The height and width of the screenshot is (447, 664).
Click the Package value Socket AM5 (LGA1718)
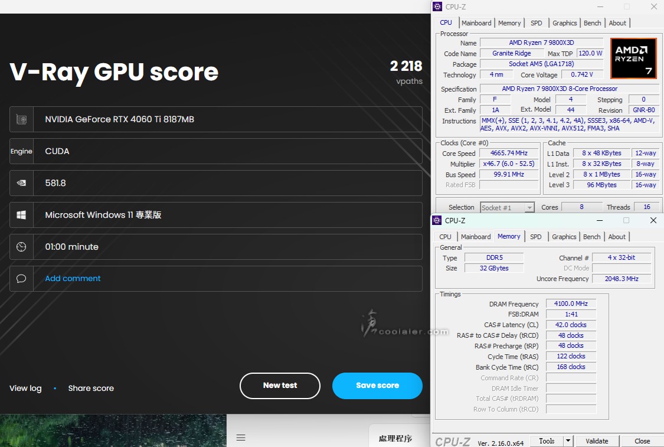541,64
